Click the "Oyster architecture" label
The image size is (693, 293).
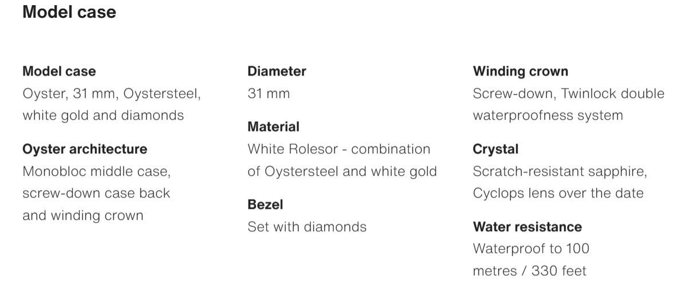85,149
